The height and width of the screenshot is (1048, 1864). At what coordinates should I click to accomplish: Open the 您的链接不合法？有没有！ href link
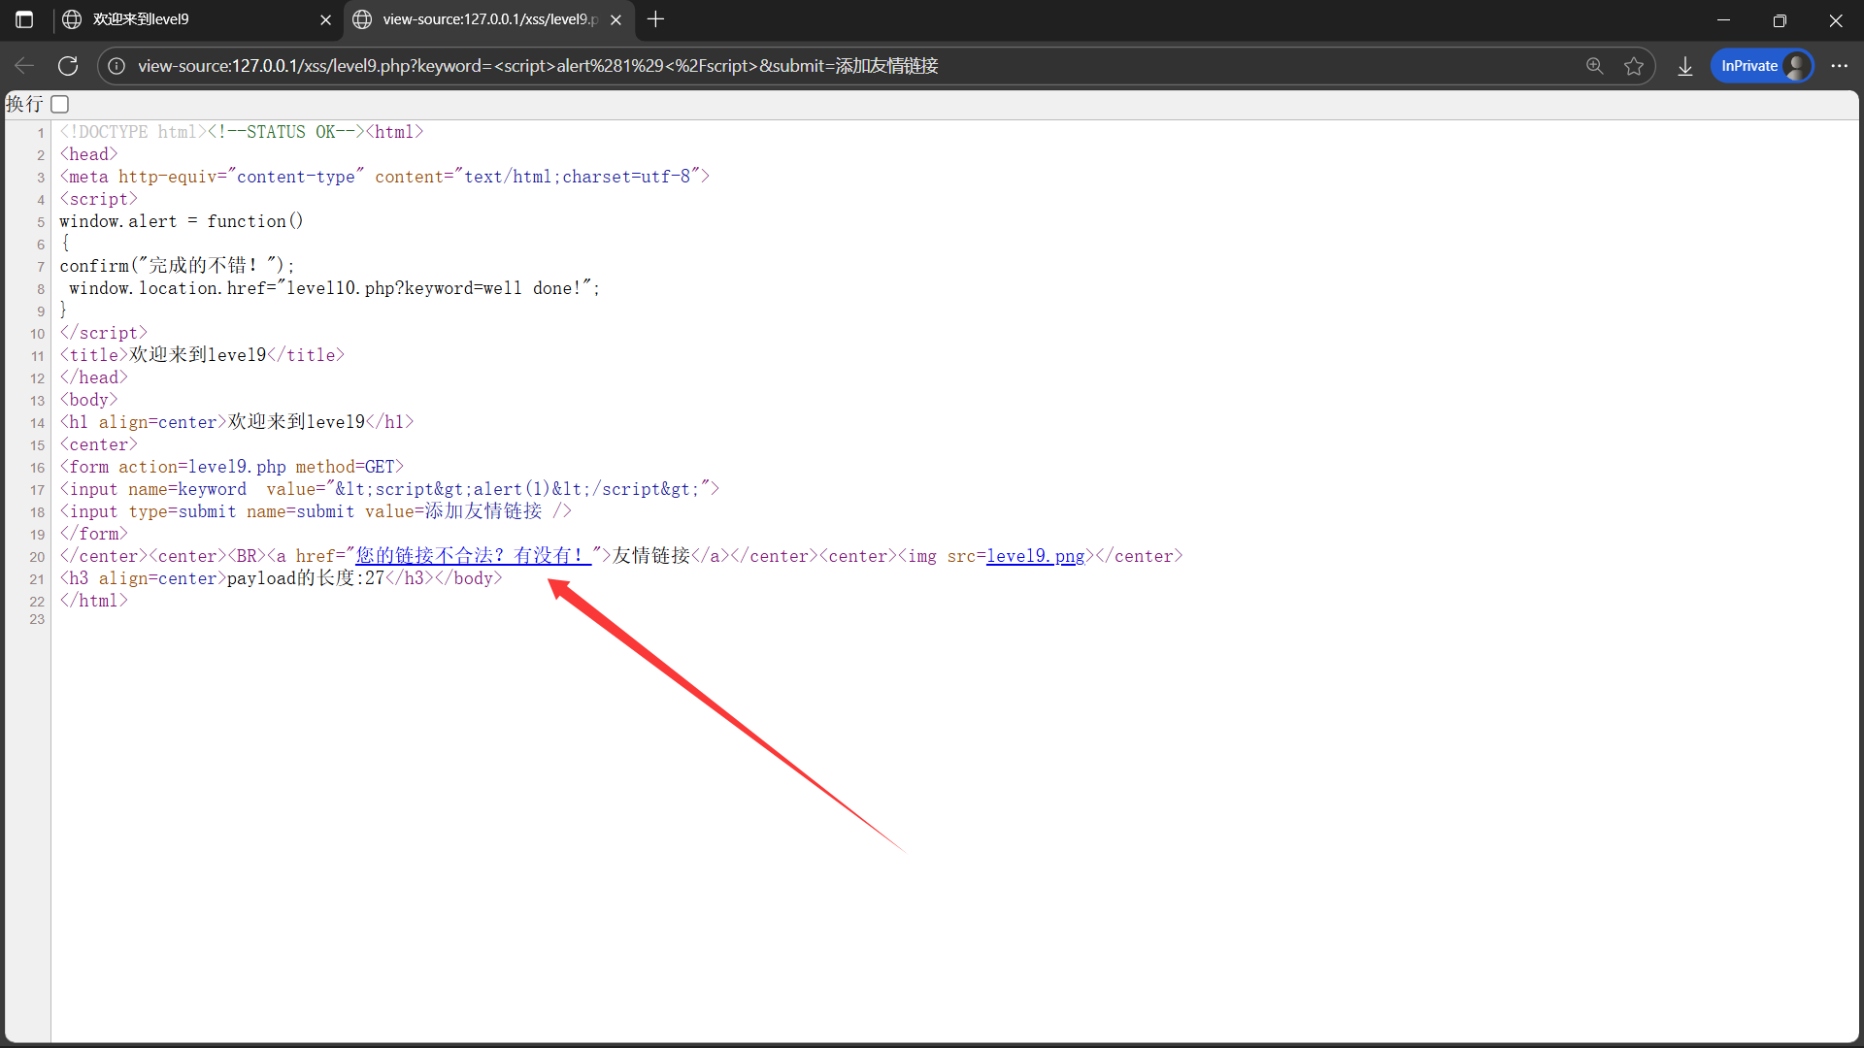pos(472,556)
